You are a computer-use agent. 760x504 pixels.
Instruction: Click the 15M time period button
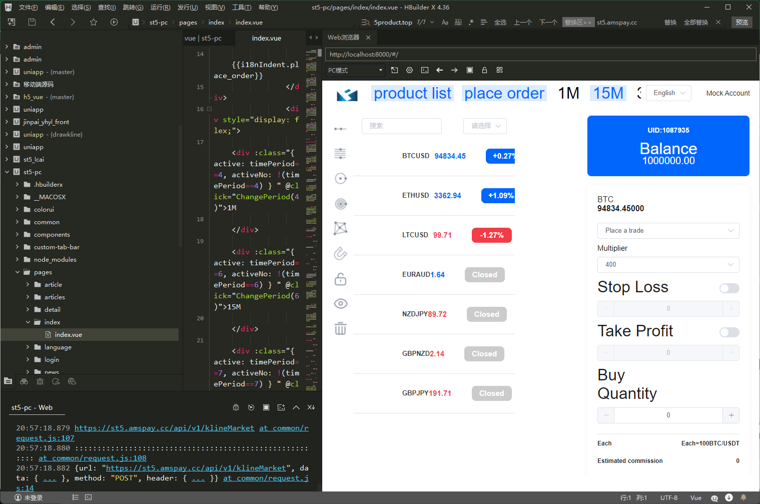pos(608,93)
